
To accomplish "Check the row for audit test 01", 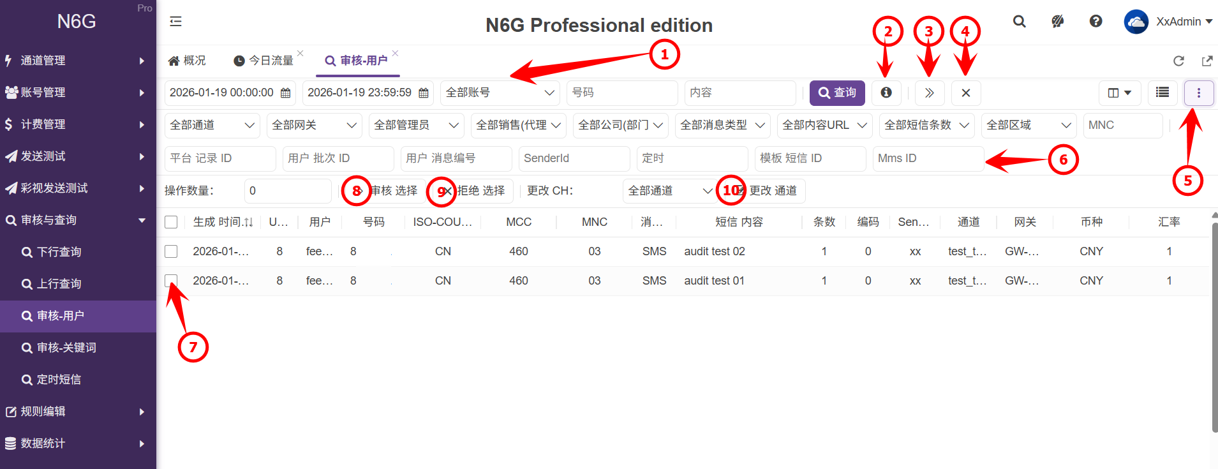I will [x=171, y=281].
